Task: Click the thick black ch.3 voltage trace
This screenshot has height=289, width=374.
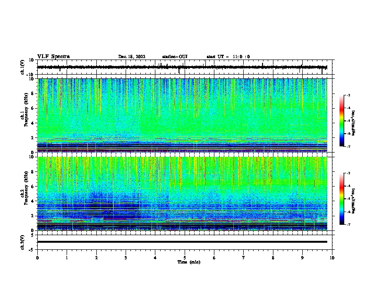Action: [182, 242]
